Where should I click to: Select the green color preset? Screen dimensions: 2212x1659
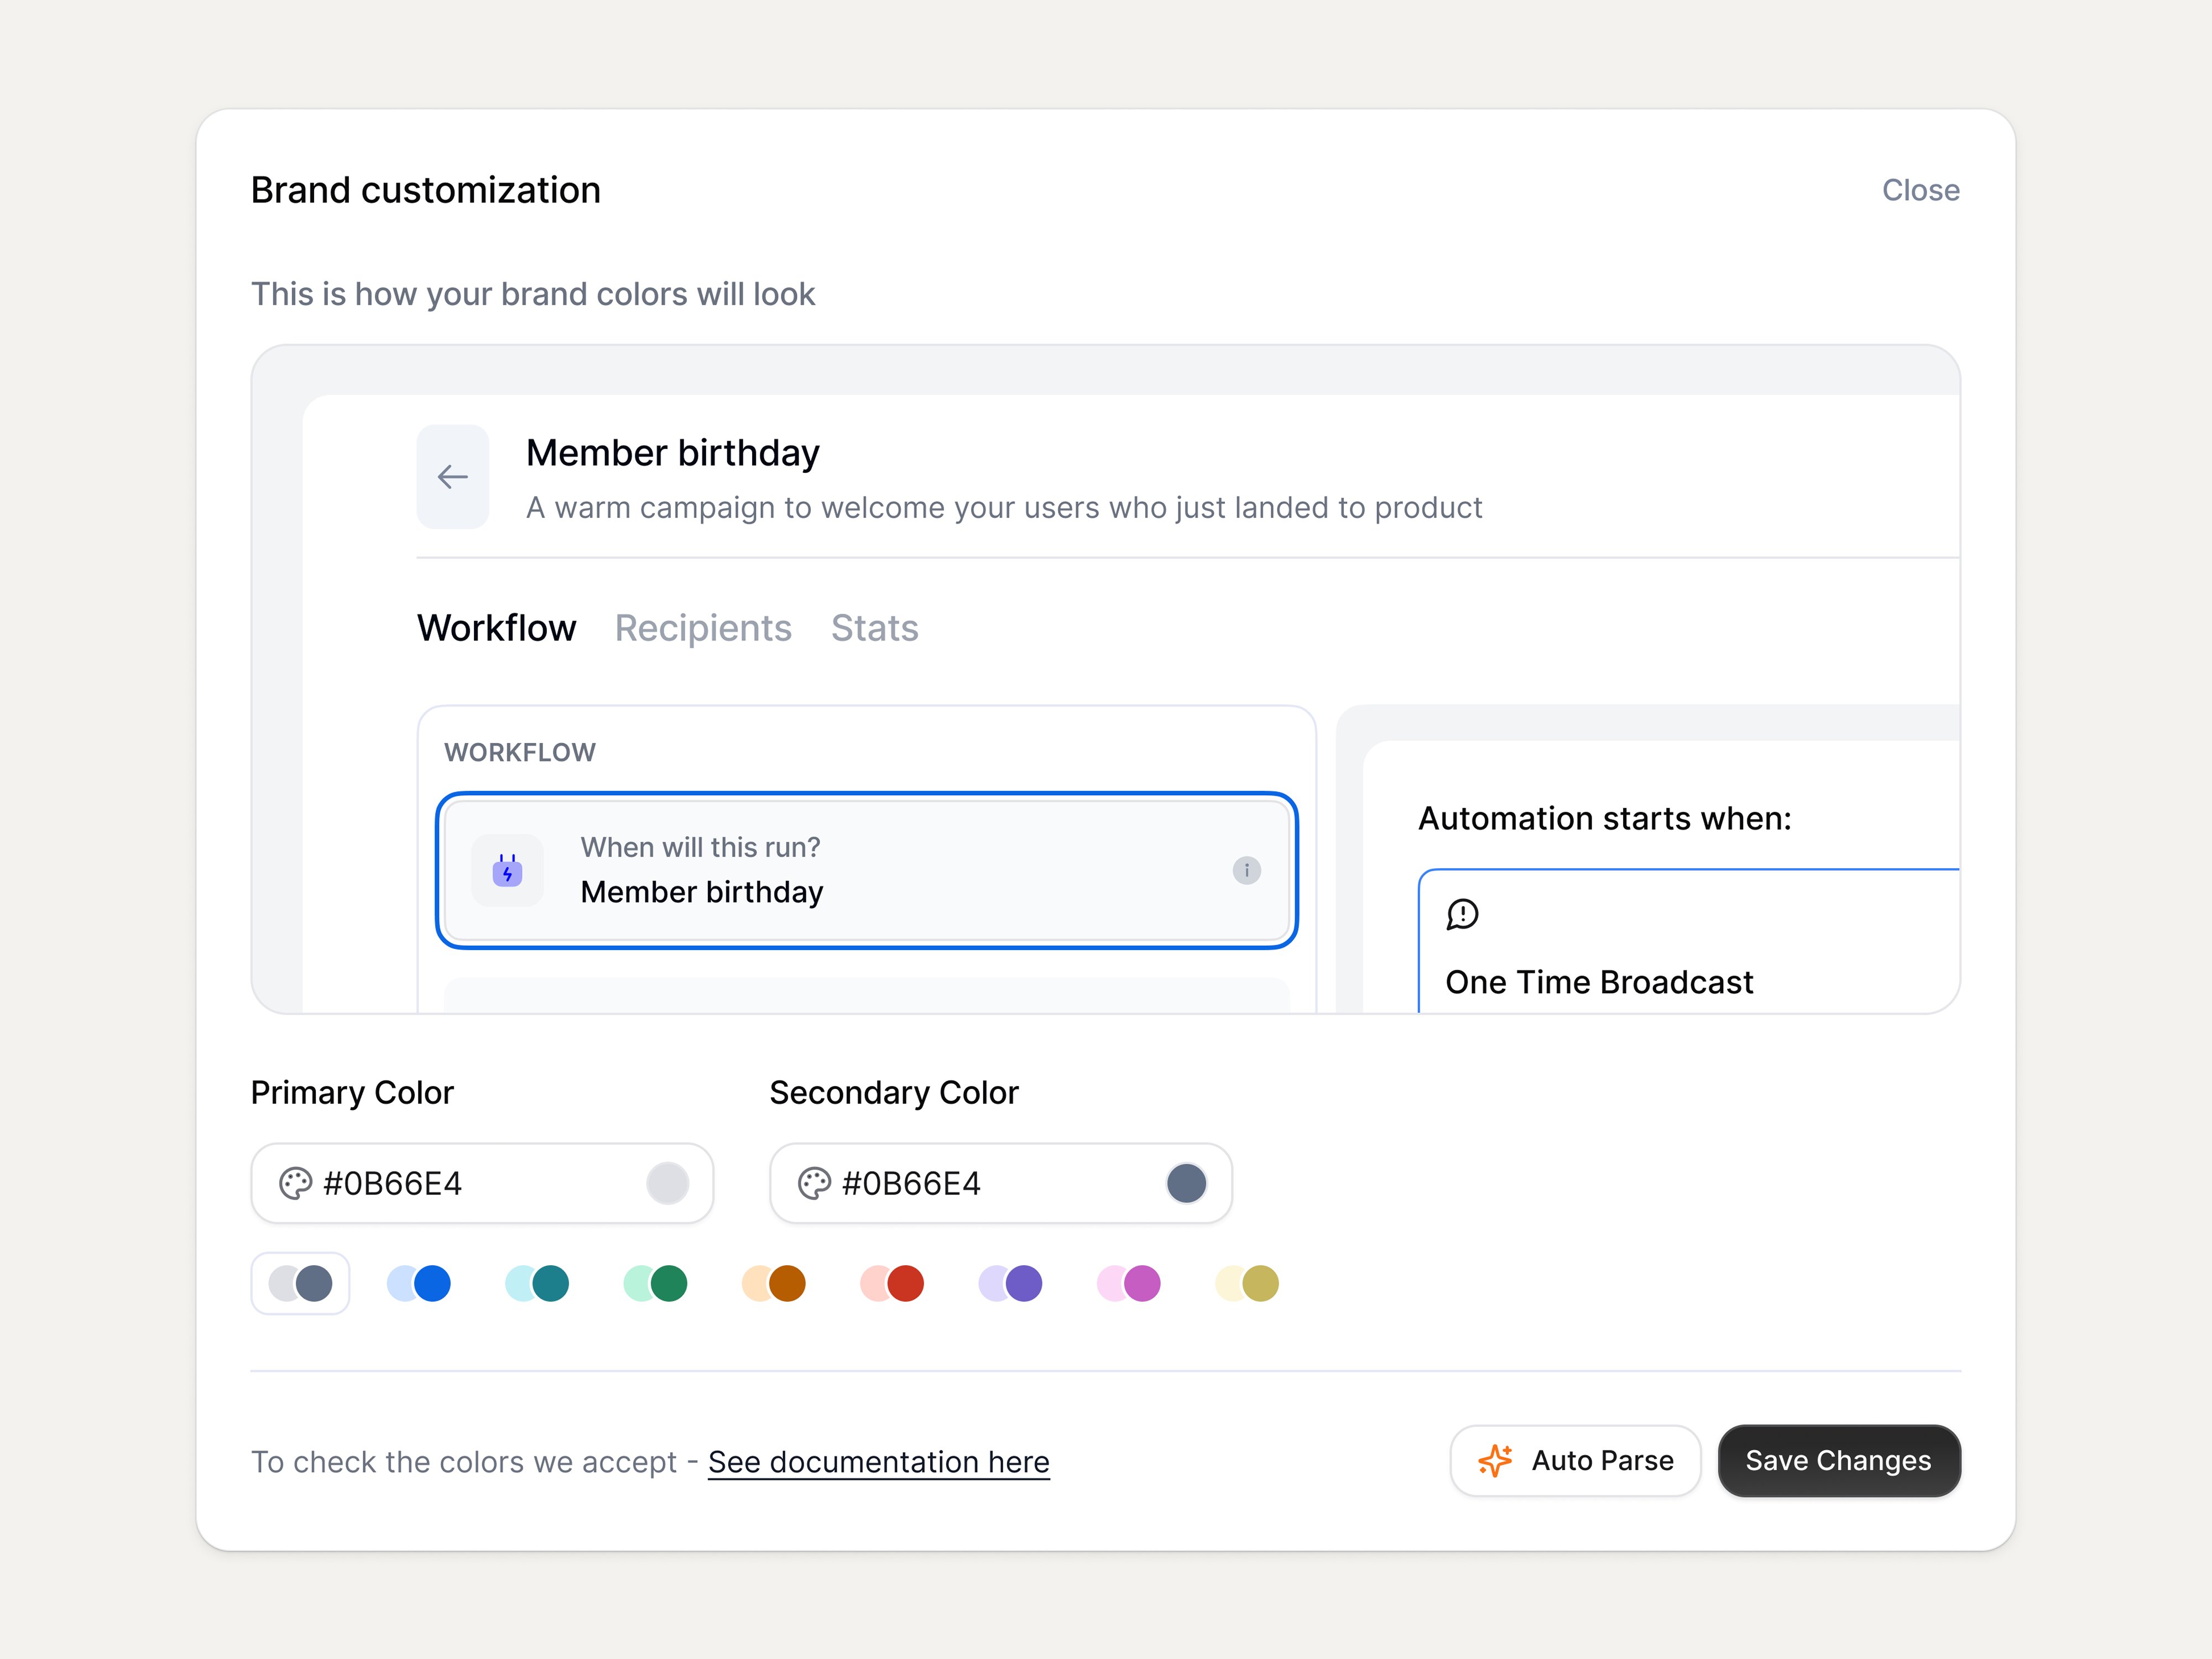[655, 1283]
